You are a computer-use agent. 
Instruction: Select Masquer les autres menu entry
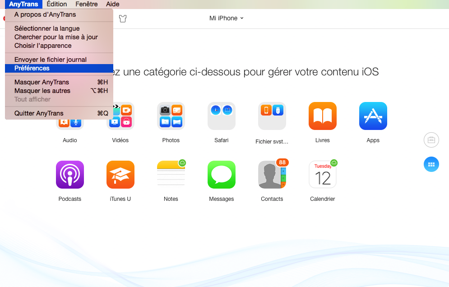[59, 91]
